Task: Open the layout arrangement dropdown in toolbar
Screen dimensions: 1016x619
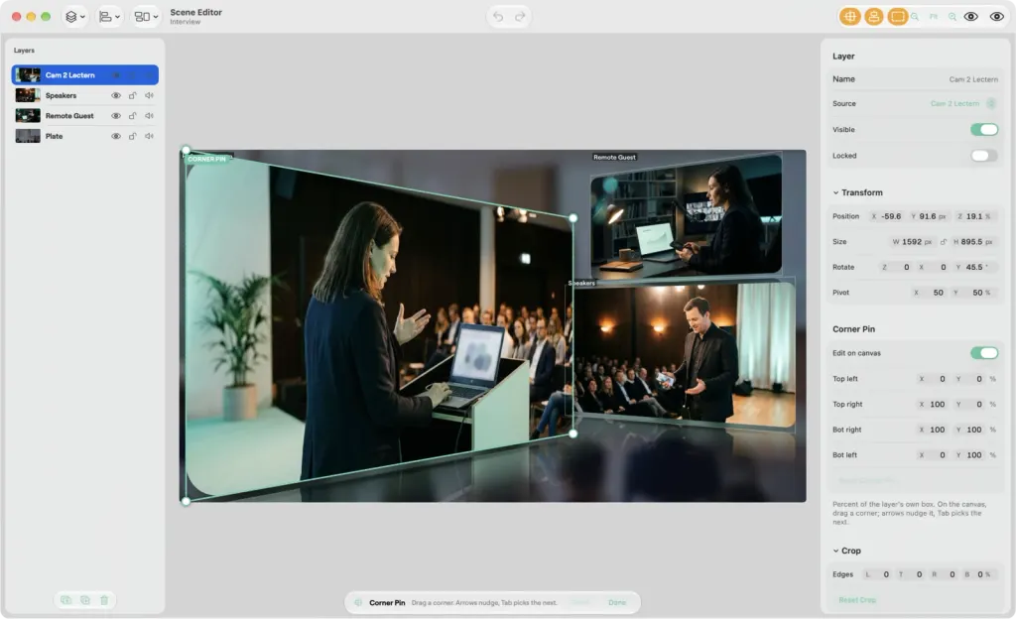Action: tap(146, 17)
